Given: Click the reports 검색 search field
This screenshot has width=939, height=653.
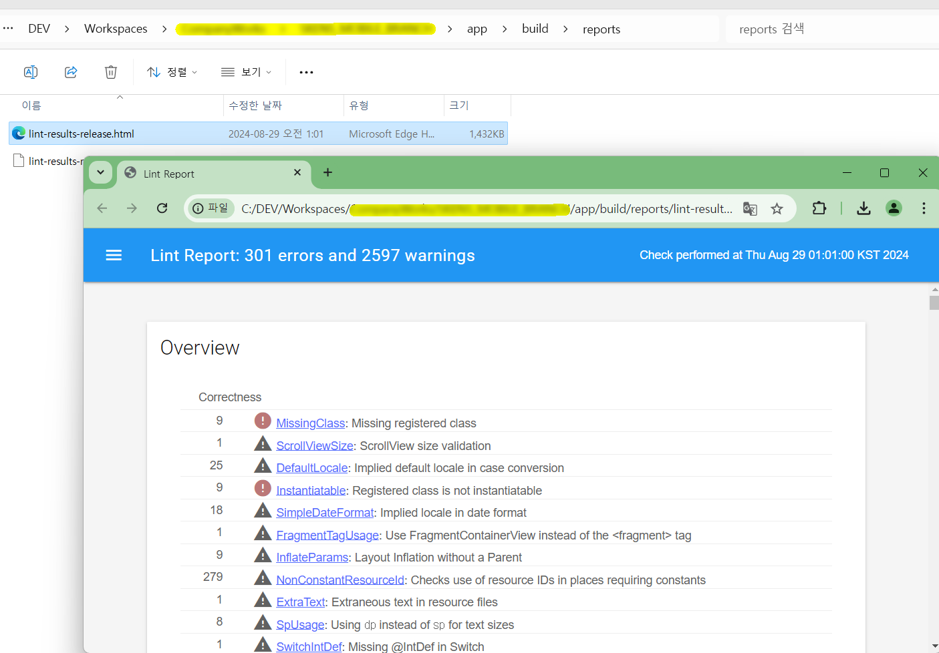Looking at the screenshot, I should (832, 29).
